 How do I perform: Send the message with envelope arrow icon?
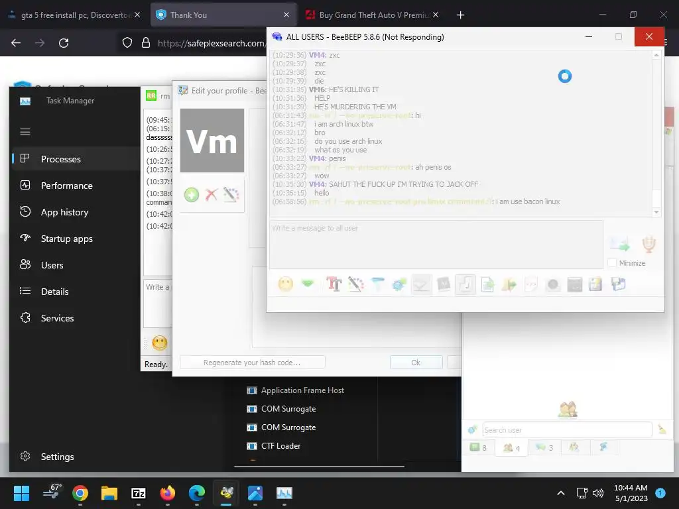620,245
